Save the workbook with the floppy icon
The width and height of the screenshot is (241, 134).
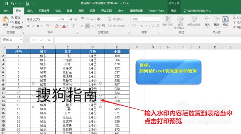tap(6, 4)
